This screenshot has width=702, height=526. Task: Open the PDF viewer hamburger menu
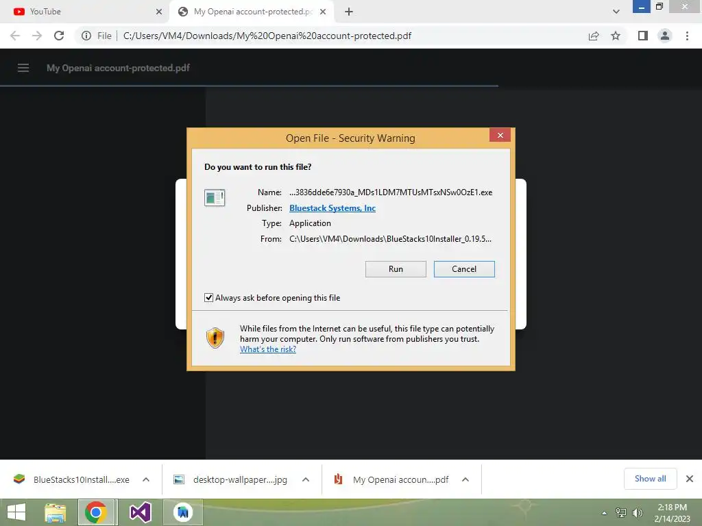[x=23, y=68]
